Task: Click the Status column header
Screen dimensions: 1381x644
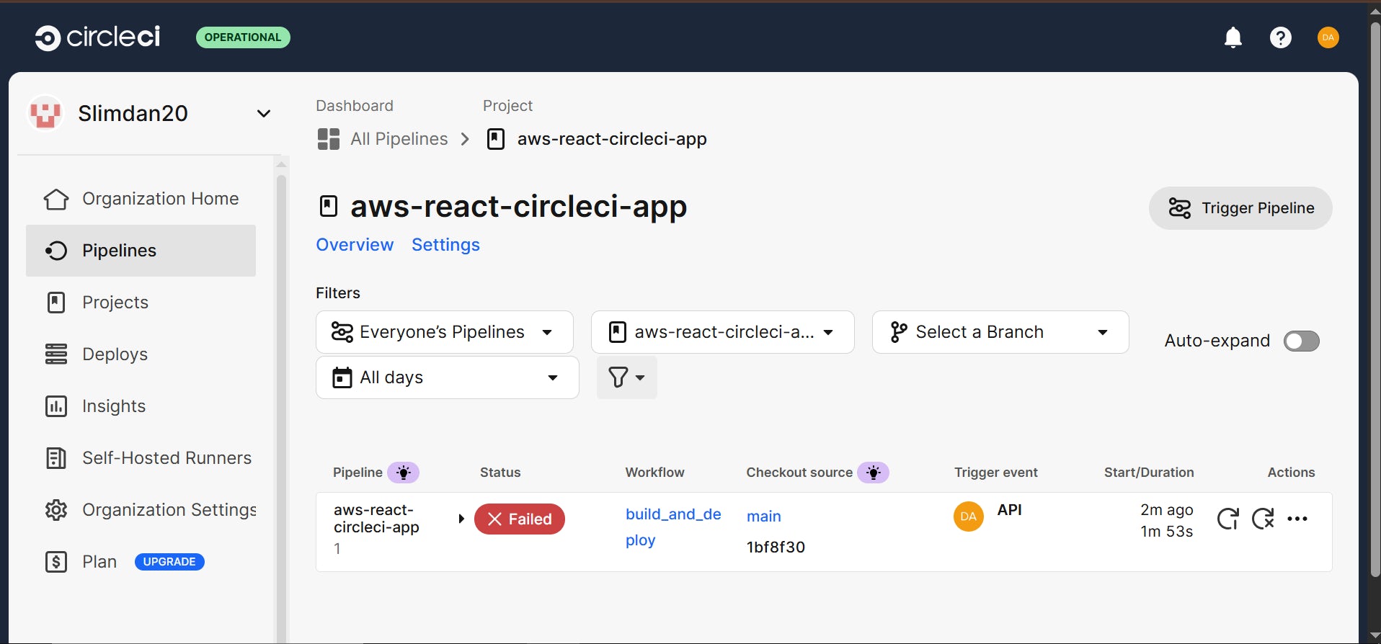Action: click(x=500, y=473)
